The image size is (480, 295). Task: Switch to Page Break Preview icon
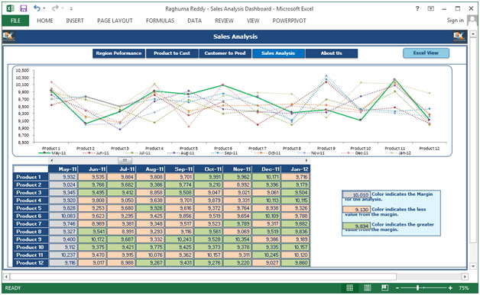[x=384, y=287]
